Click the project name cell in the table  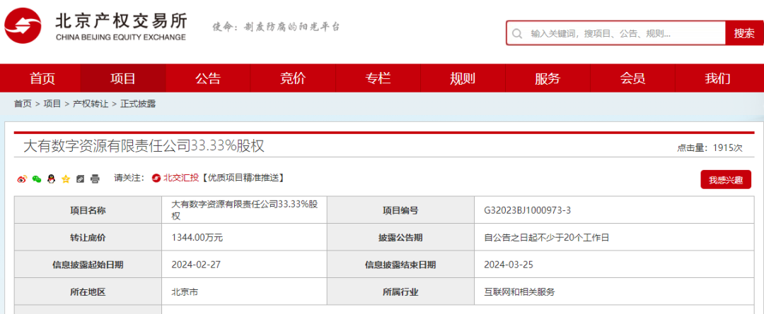[244, 210]
